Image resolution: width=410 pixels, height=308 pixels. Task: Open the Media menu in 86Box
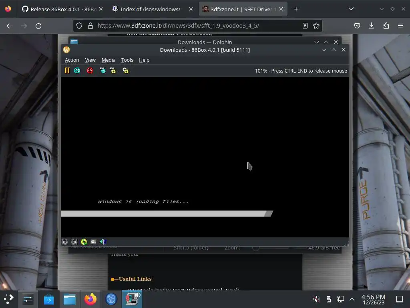coord(109,60)
